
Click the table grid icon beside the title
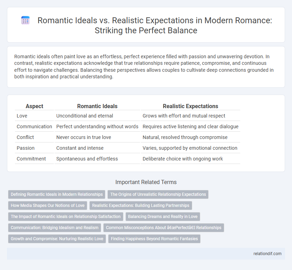point(25,20)
